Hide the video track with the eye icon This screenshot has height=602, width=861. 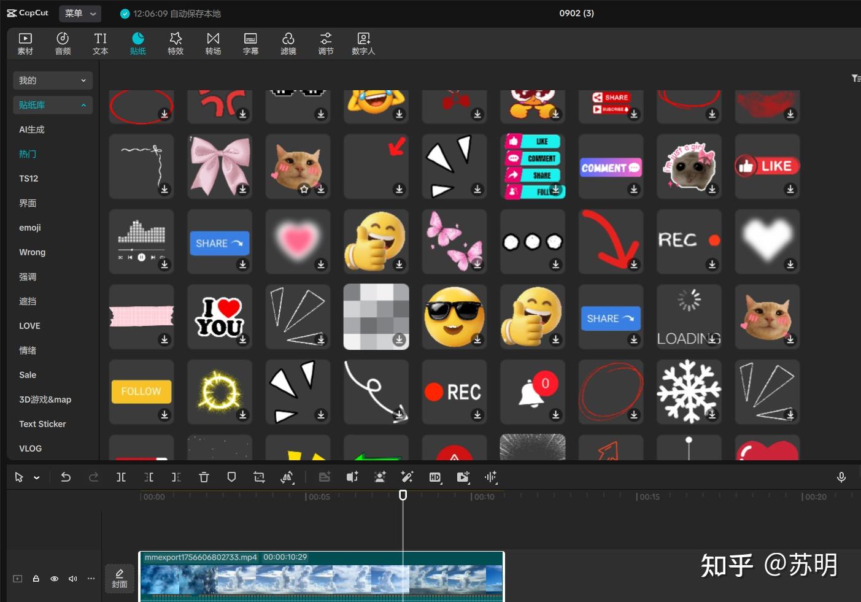[x=54, y=578]
